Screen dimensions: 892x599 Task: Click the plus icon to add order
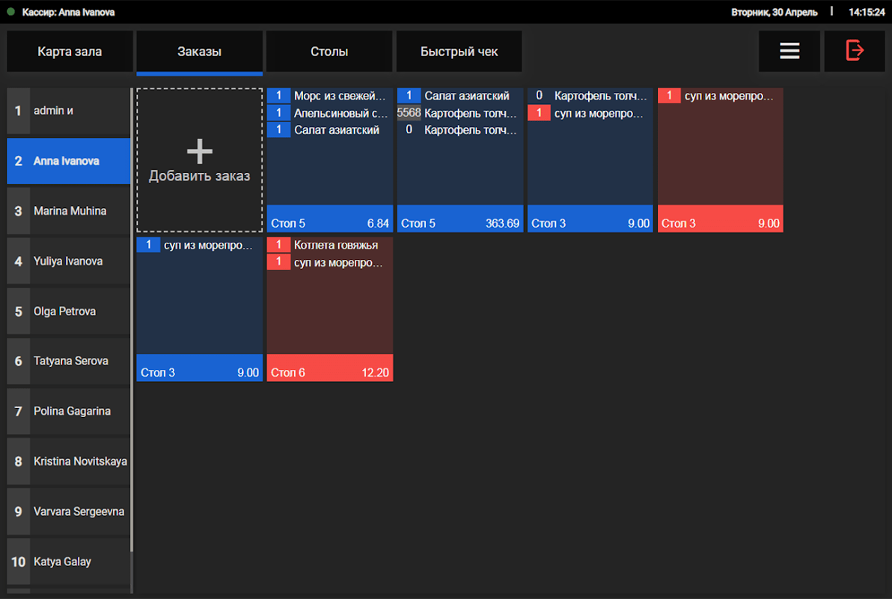click(200, 151)
